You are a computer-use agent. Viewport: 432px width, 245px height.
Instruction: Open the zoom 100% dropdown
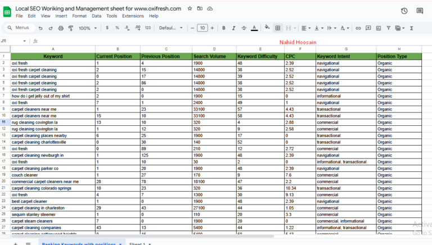pyautogui.click(x=88, y=28)
